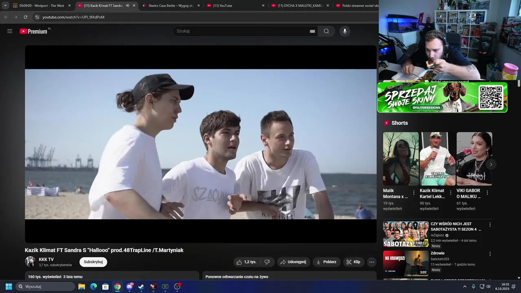Open title "CZY WŚRÓD NICH JEST SABOTAŻYSTA"

pyautogui.click(x=456, y=227)
